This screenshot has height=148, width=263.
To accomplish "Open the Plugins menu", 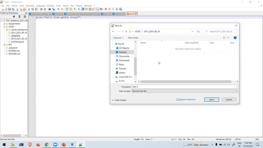I will click(x=79, y=6).
